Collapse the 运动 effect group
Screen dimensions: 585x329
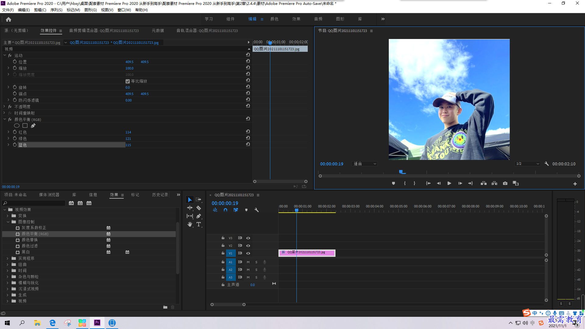(x=5, y=55)
